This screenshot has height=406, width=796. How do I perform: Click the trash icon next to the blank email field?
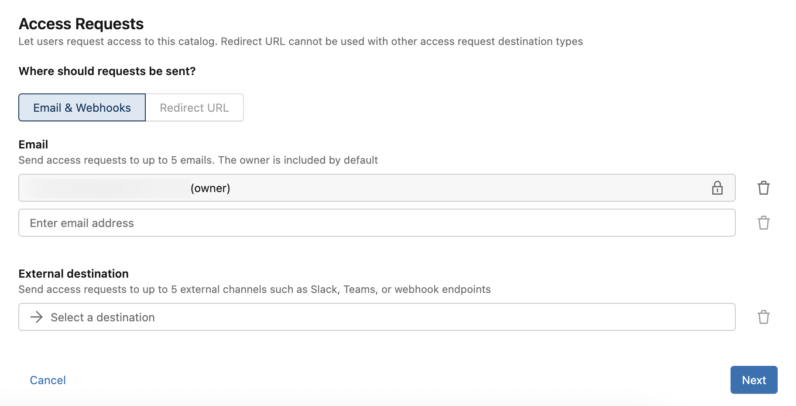(764, 223)
